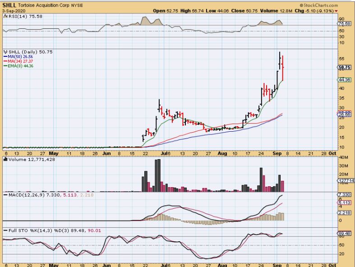The width and height of the screenshot is (355, 267).
Task: Click the 5.113 signal axis value tag
Action: pos(344,203)
